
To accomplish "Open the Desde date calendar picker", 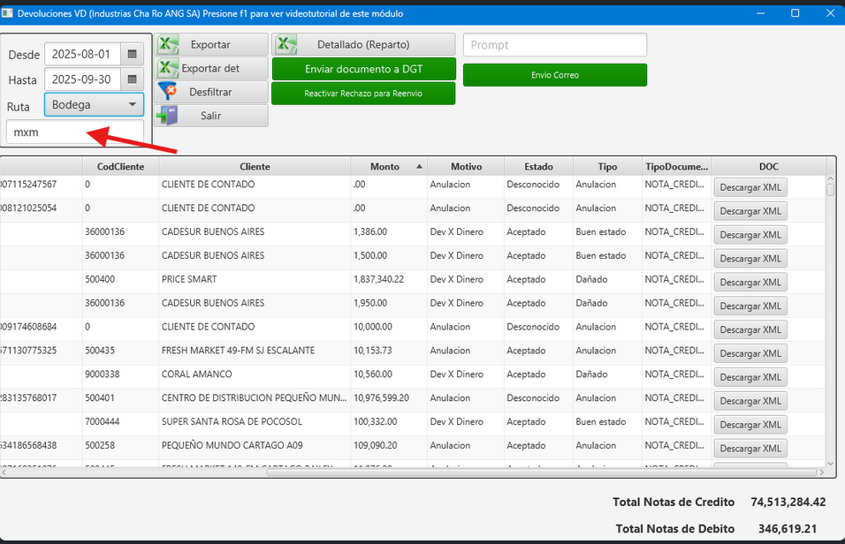I will coord(133,55).
